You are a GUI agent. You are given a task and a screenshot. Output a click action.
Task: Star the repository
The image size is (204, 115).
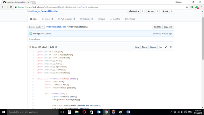(x=151, y=11)
